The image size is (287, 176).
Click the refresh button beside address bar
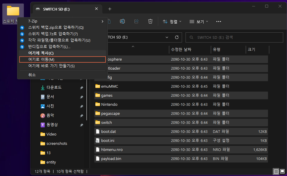tap(177, 37)
